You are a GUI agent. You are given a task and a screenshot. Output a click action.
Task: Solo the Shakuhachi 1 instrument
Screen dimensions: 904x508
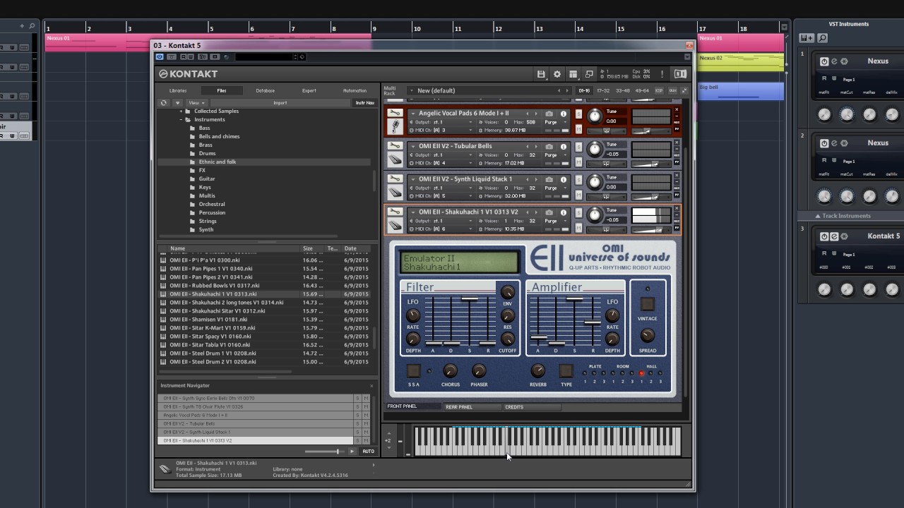point(578,212)
